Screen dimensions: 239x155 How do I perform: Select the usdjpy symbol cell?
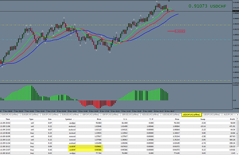[x=72, y=153]
